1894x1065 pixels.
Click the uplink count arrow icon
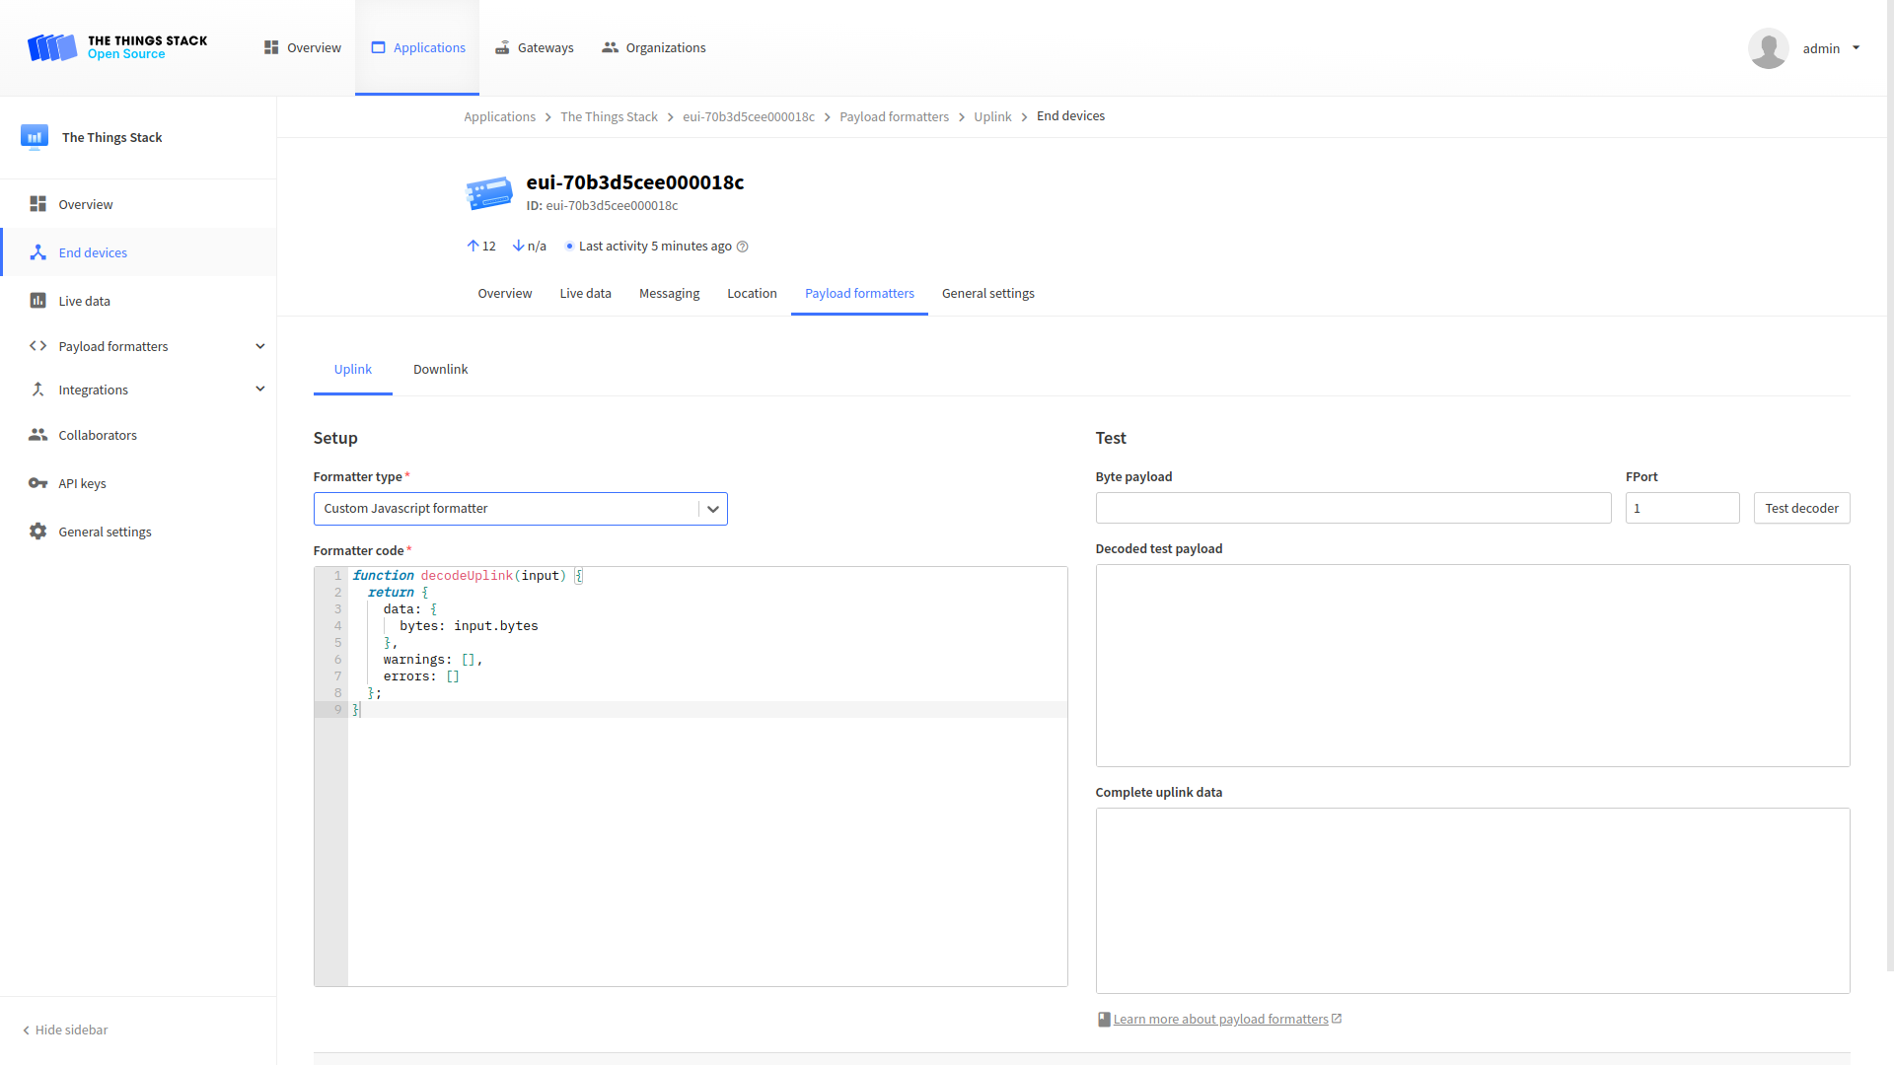473,246
